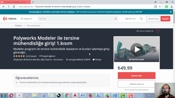
Task: Click the Oturum Aç button
Action: tap(153, 19)
